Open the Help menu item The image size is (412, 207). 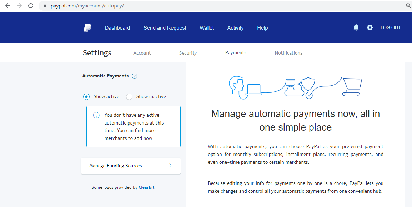(x=262, y=28)
